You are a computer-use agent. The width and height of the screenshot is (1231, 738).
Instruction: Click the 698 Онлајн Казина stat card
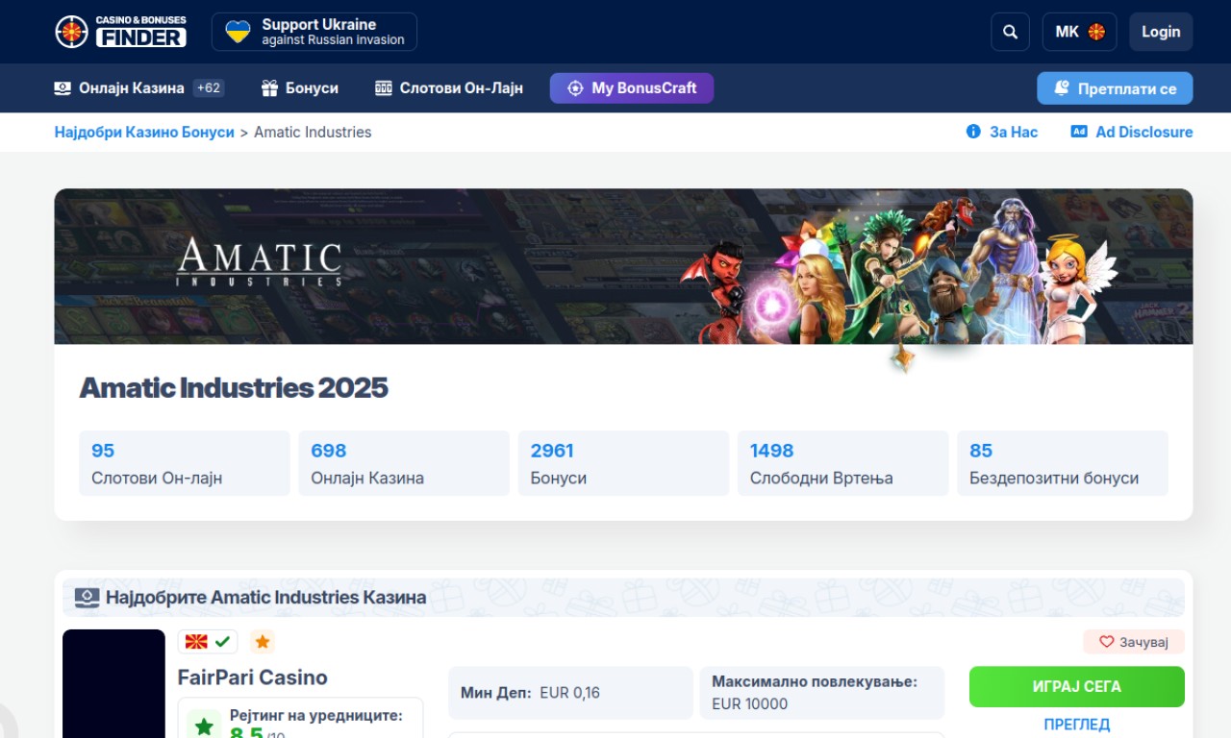tap(404, 463)
